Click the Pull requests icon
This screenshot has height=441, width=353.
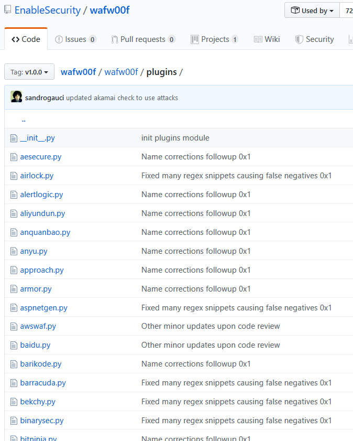click(115, 39)
